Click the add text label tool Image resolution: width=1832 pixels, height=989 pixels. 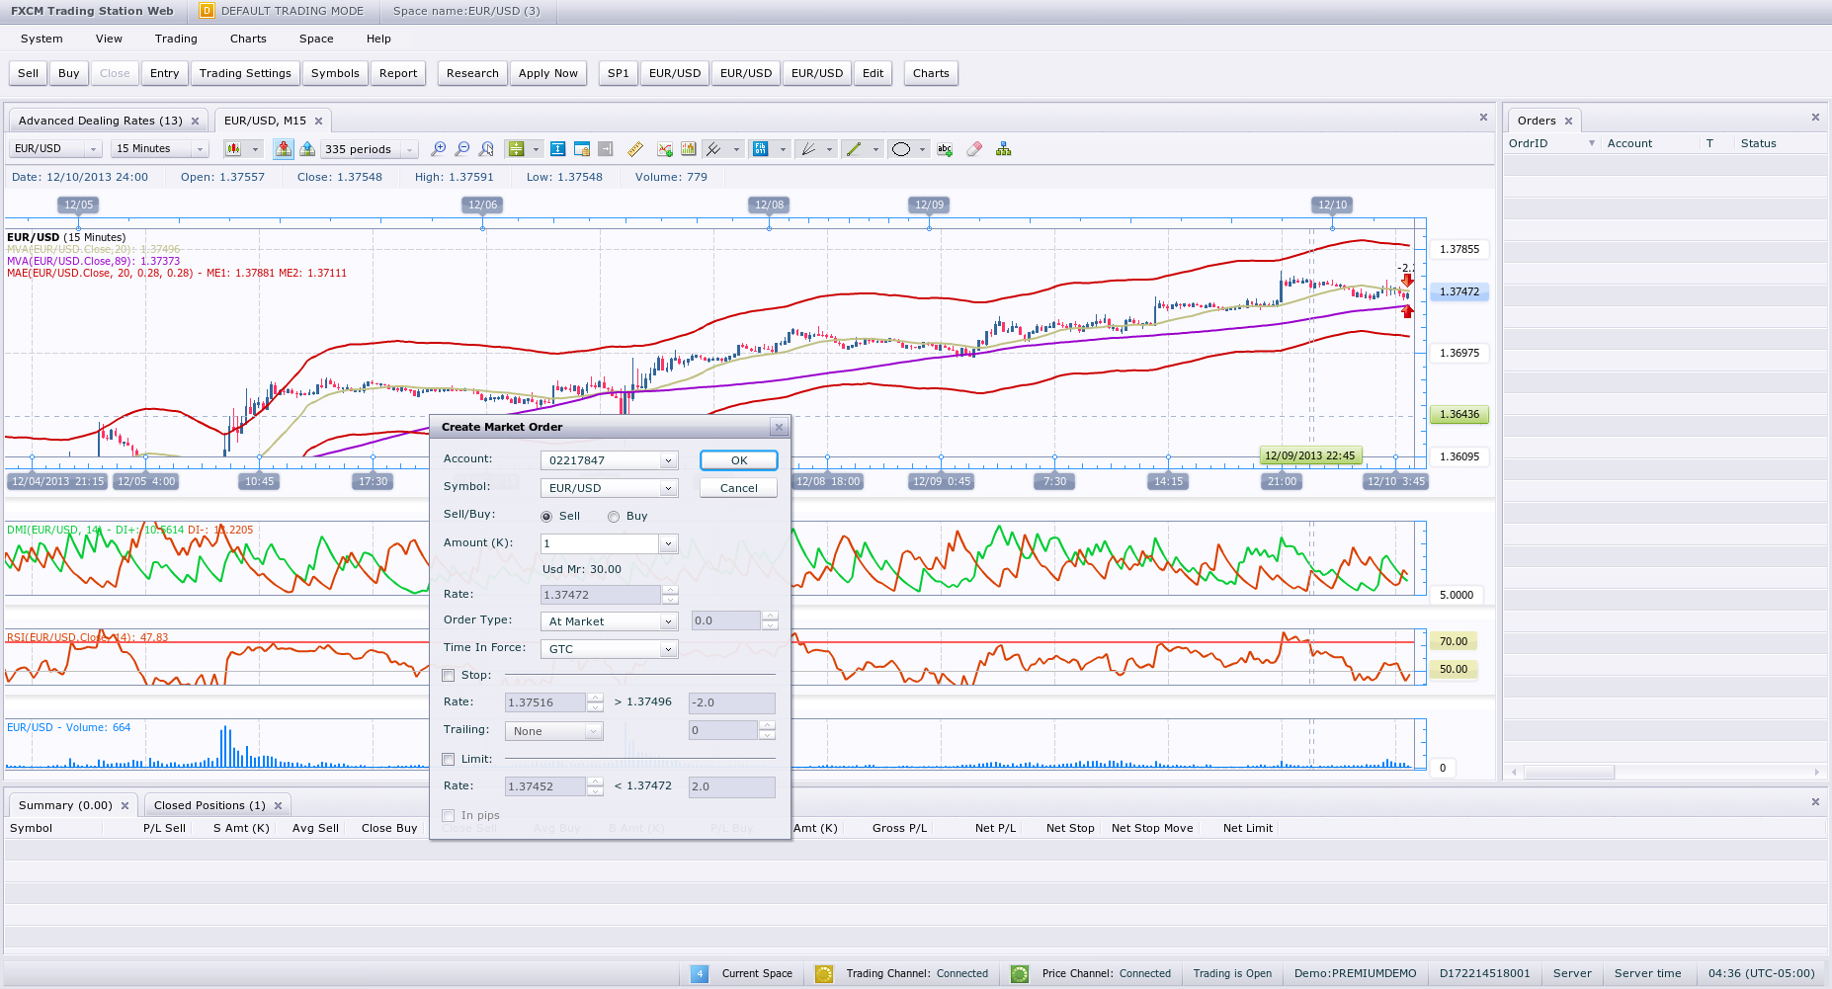(945, 149)
